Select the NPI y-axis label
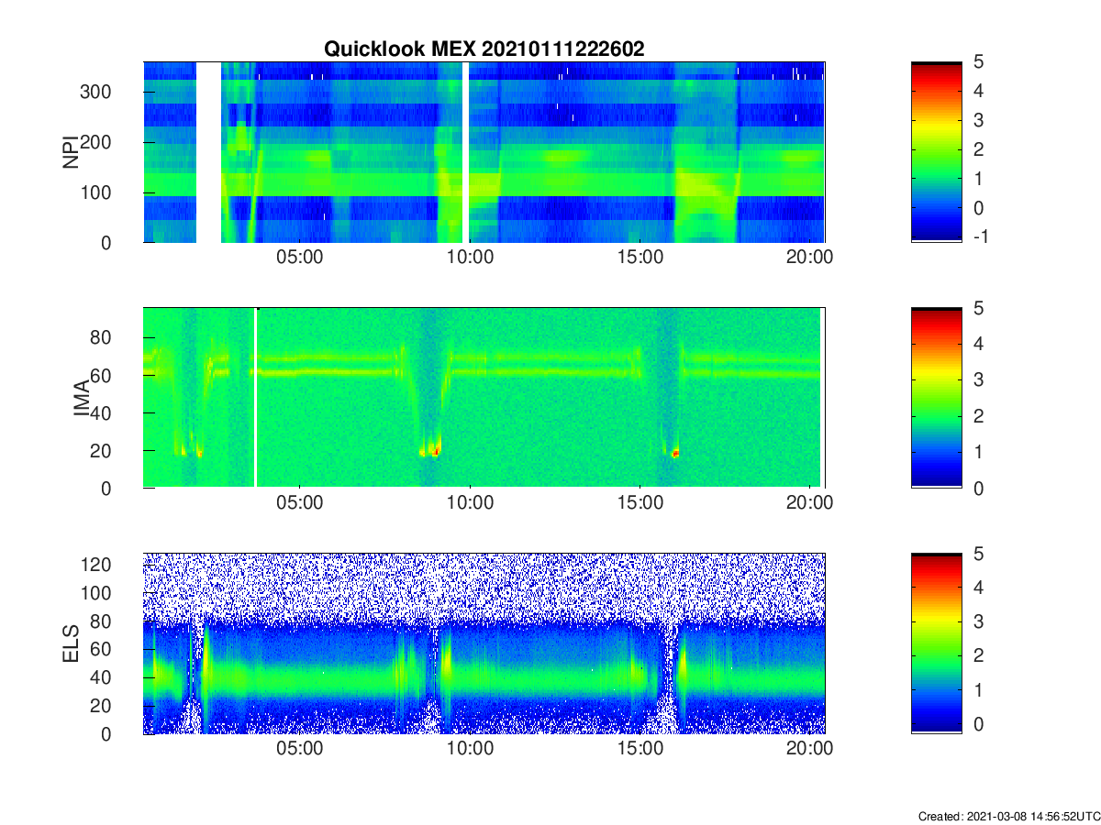This screenshot has height=825, width=1101. point(70,152)
